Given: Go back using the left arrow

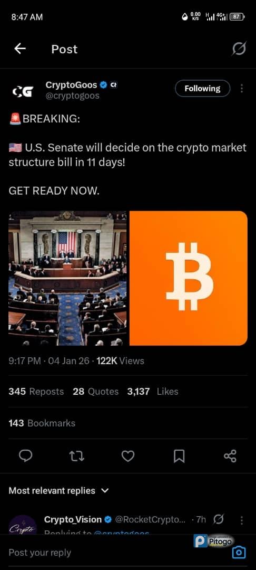Looking at the screenshot, I should [20, 49].
